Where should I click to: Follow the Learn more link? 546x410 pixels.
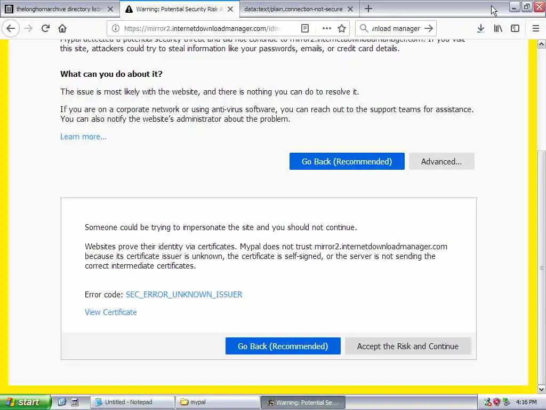83,137
